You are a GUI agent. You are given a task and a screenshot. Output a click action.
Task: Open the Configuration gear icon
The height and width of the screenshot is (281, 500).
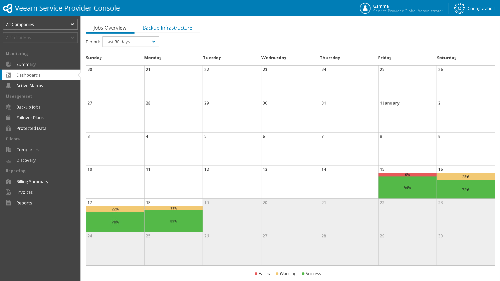click(459, 8)
